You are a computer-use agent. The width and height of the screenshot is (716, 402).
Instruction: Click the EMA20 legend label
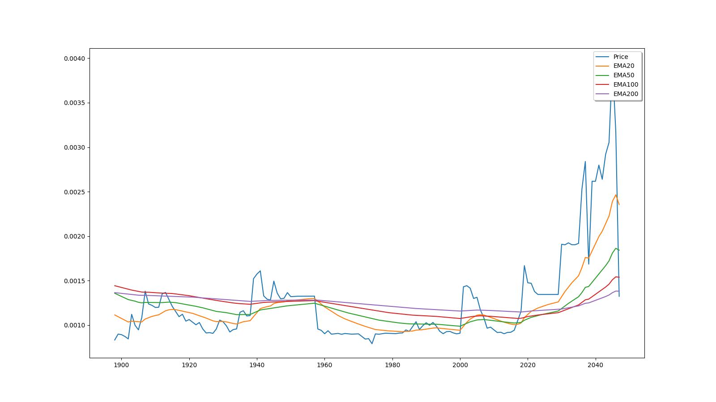coord(624,66)
